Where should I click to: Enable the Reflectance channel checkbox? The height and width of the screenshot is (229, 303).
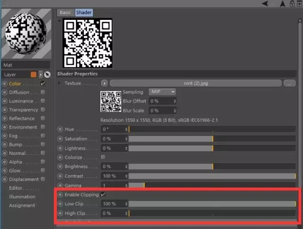[x=43, y=118]
